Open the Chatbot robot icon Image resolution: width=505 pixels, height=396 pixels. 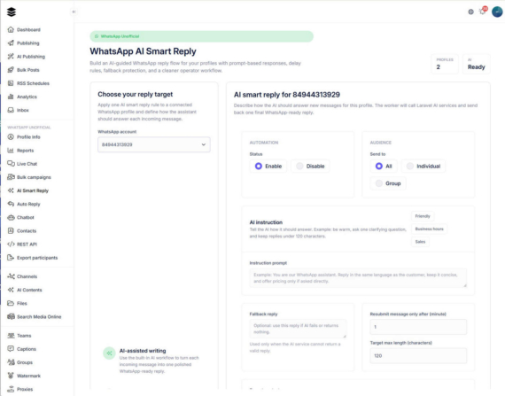click(11, 217)
